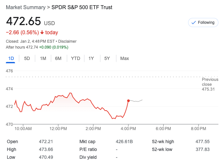Open the Disclaimer link
Viewport: 222px width, 164px height.
coord(67,41)
